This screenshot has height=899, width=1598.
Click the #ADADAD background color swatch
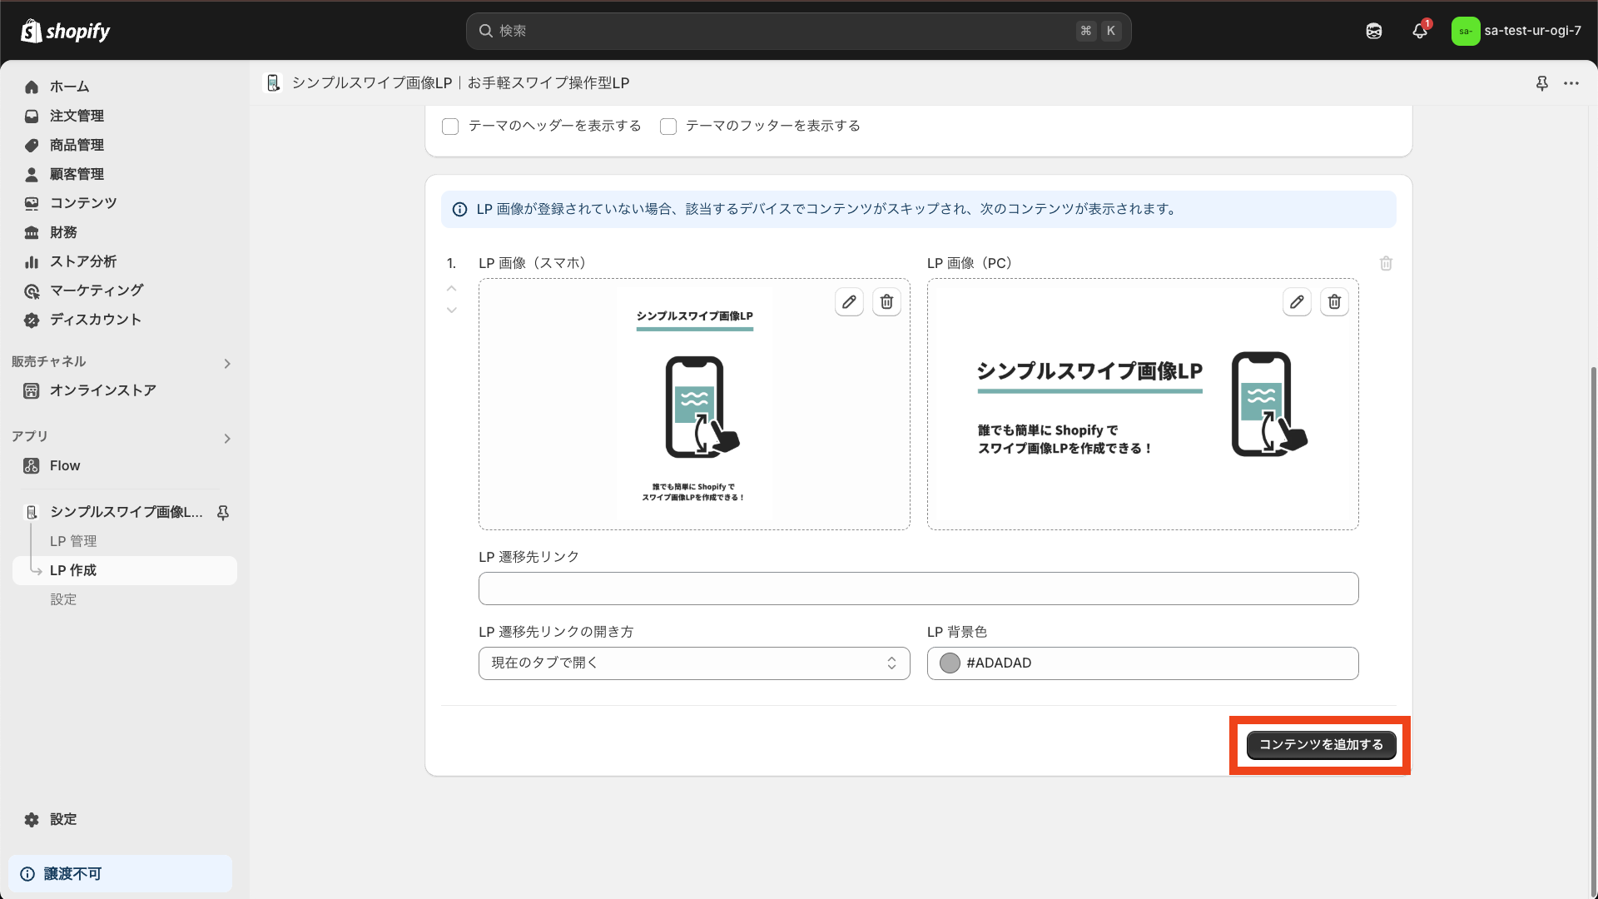coord(950,663)
